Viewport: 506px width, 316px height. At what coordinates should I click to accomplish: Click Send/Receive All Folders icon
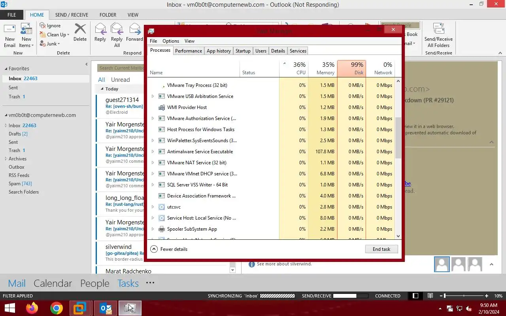coord(439,29)
